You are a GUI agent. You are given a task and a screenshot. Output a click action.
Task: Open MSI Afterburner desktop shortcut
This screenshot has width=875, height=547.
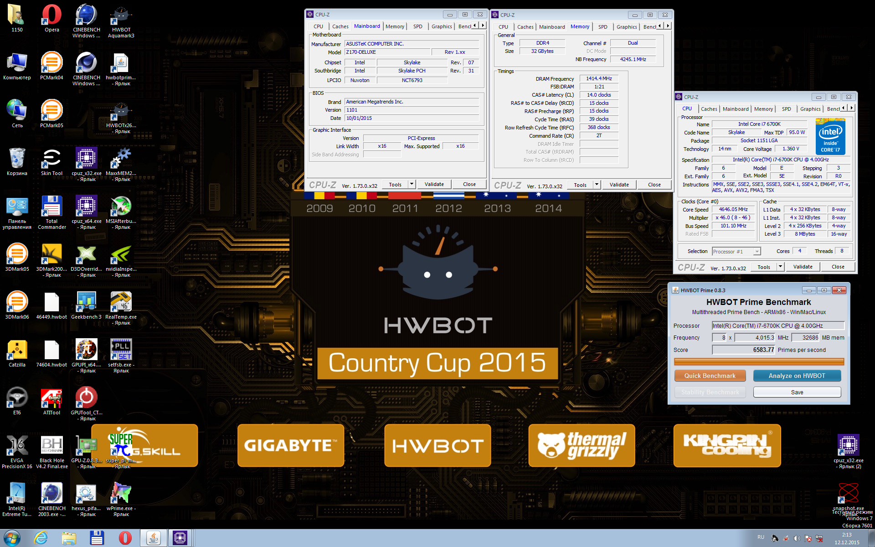(121, 212)
